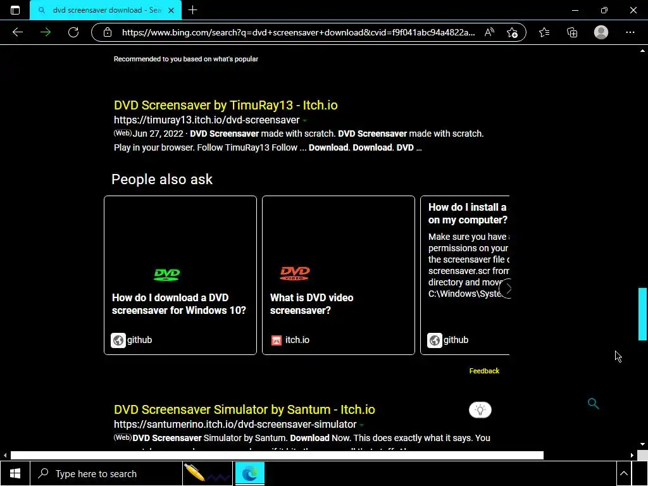Click the Microsoft Edge taskbar icon
The width and height of the screenshot is (648, 486).
point(249,473)
